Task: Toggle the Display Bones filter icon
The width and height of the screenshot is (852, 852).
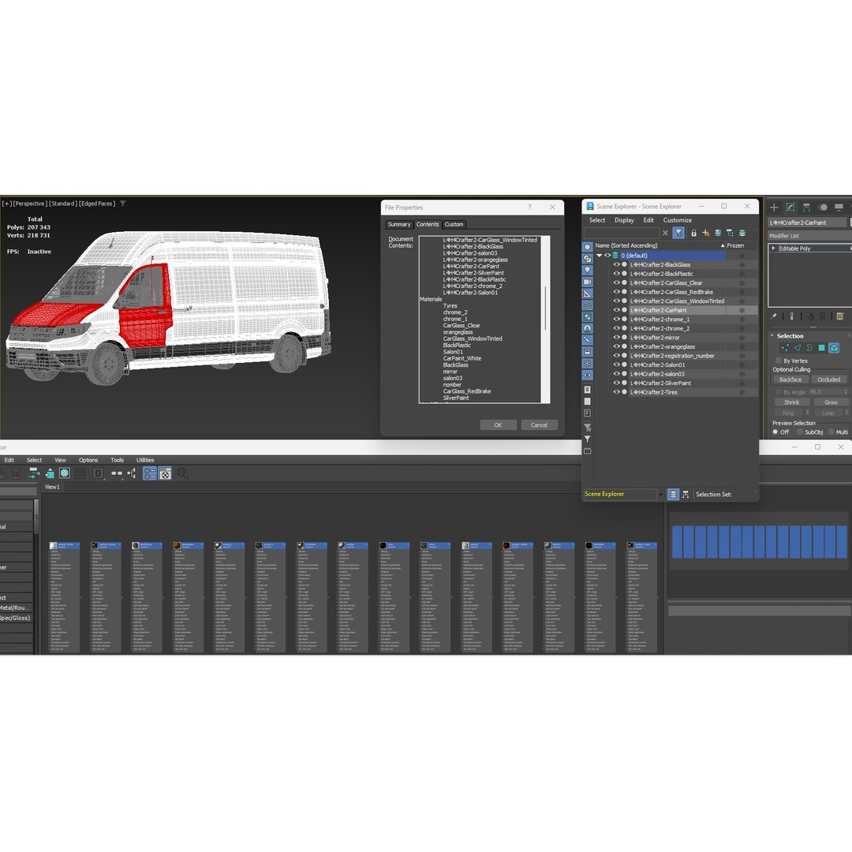Action: coord(588,339)
